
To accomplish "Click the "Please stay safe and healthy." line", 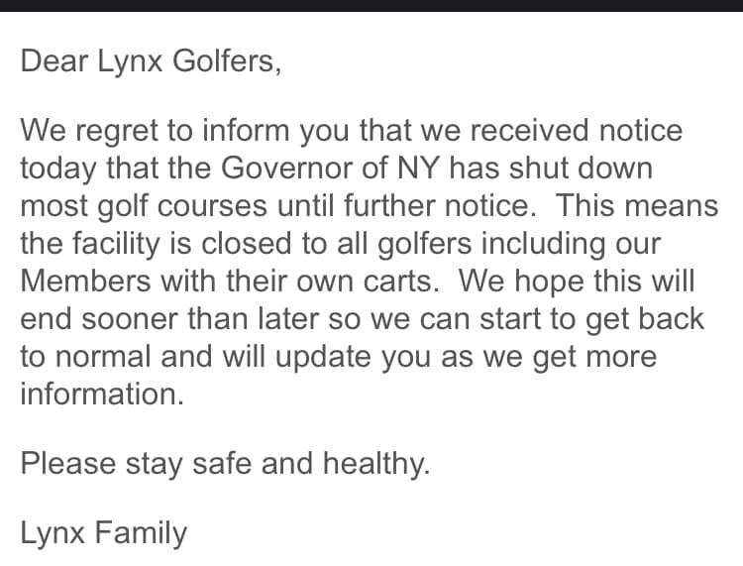I will [225, 464].
